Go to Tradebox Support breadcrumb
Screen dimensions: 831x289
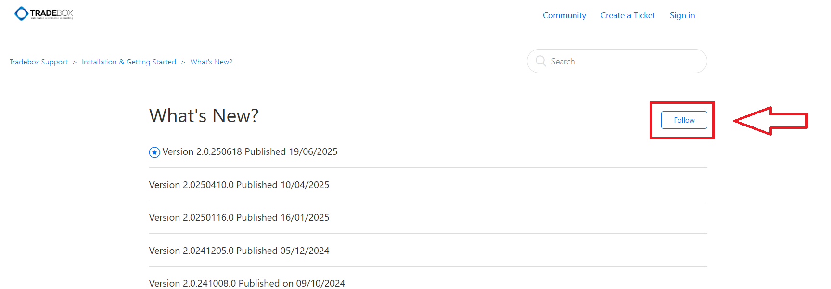pyautogui.click(x=38, y=62)
